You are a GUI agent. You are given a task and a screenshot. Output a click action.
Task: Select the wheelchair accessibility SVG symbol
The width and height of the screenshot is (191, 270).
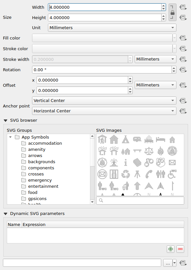(x=173, y=175)
